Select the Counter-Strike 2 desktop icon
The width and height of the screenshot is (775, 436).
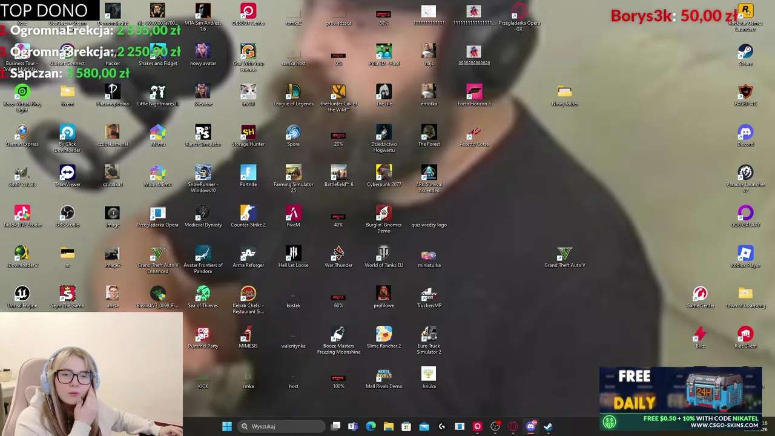tap(248, 216)
